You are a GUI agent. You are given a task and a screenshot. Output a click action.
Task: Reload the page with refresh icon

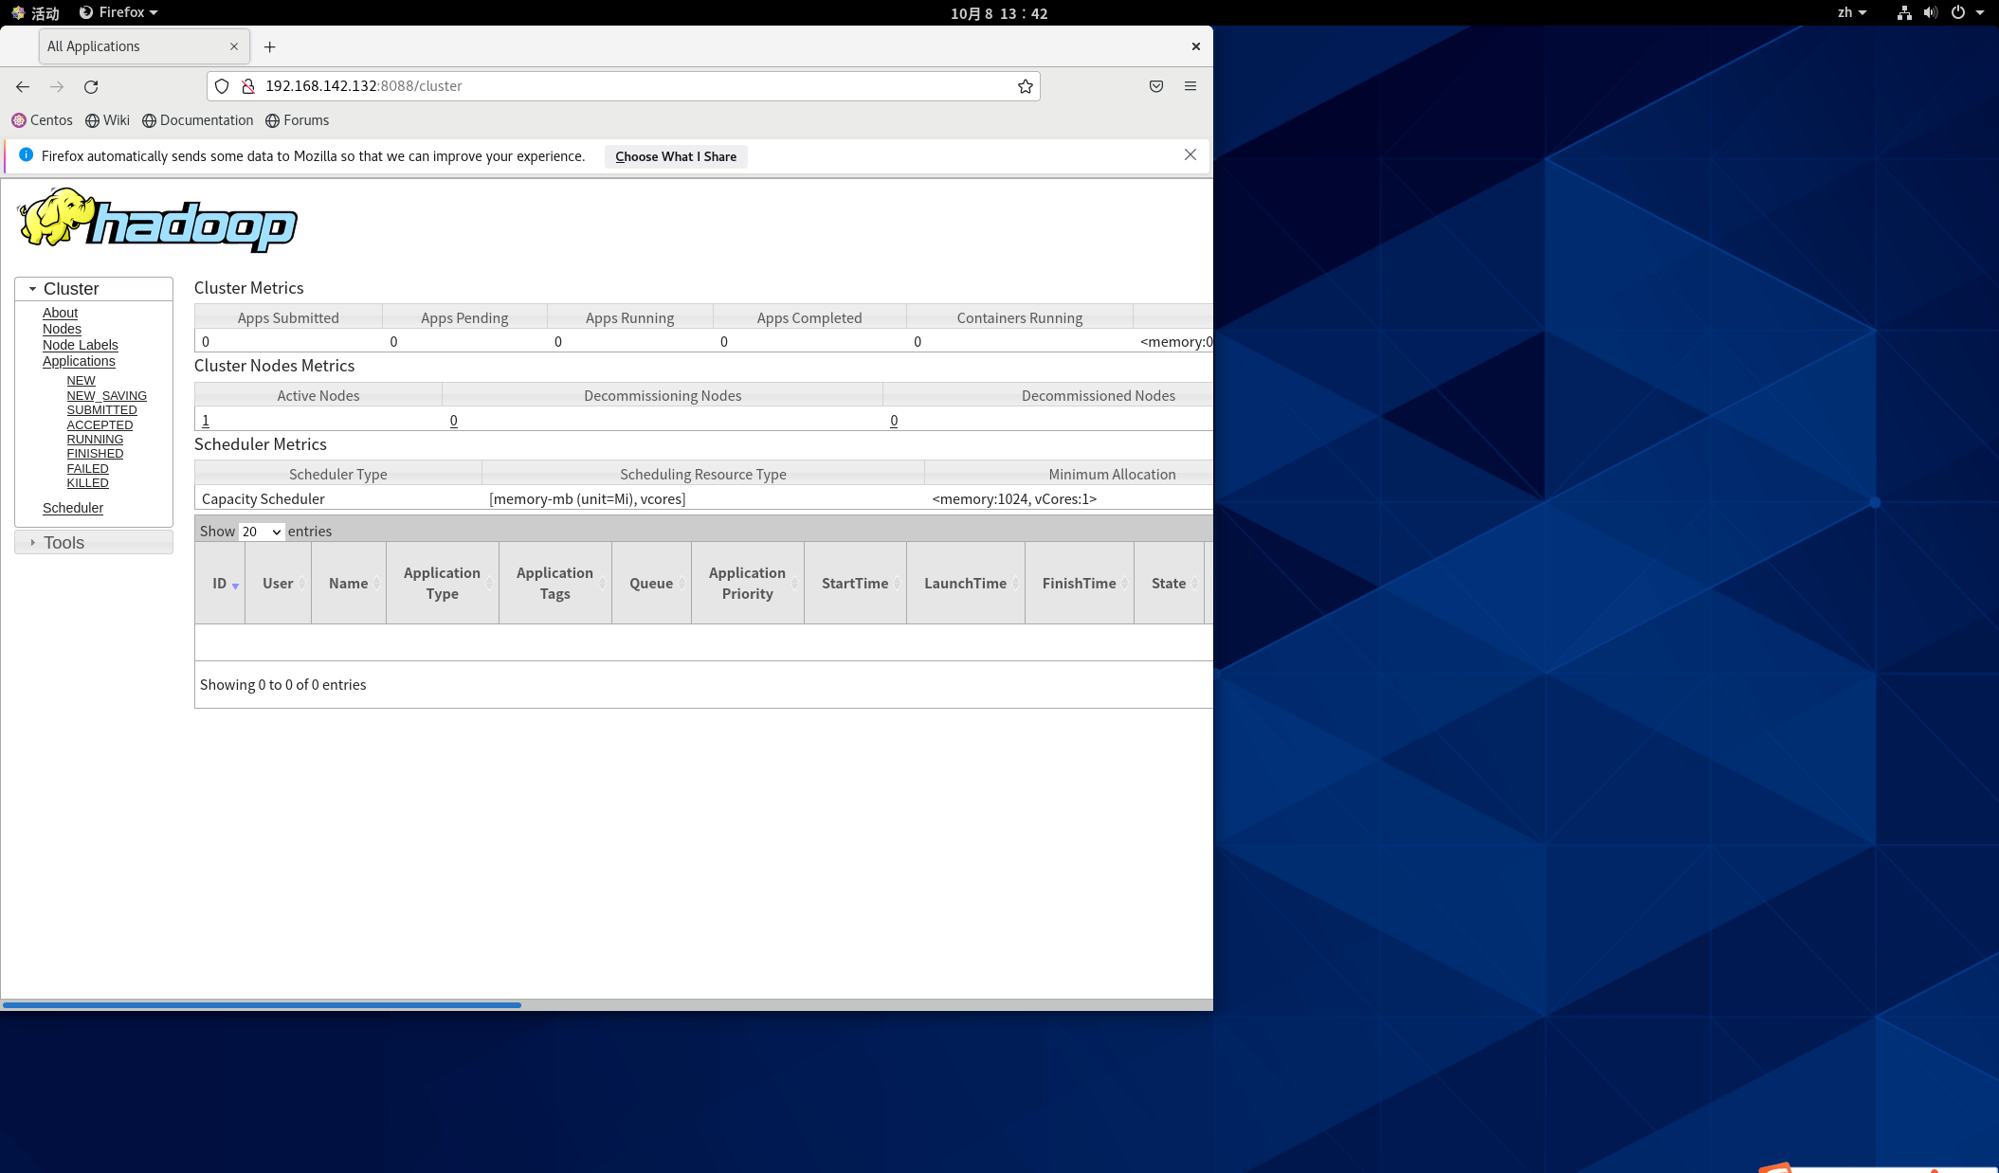point(91,86)
